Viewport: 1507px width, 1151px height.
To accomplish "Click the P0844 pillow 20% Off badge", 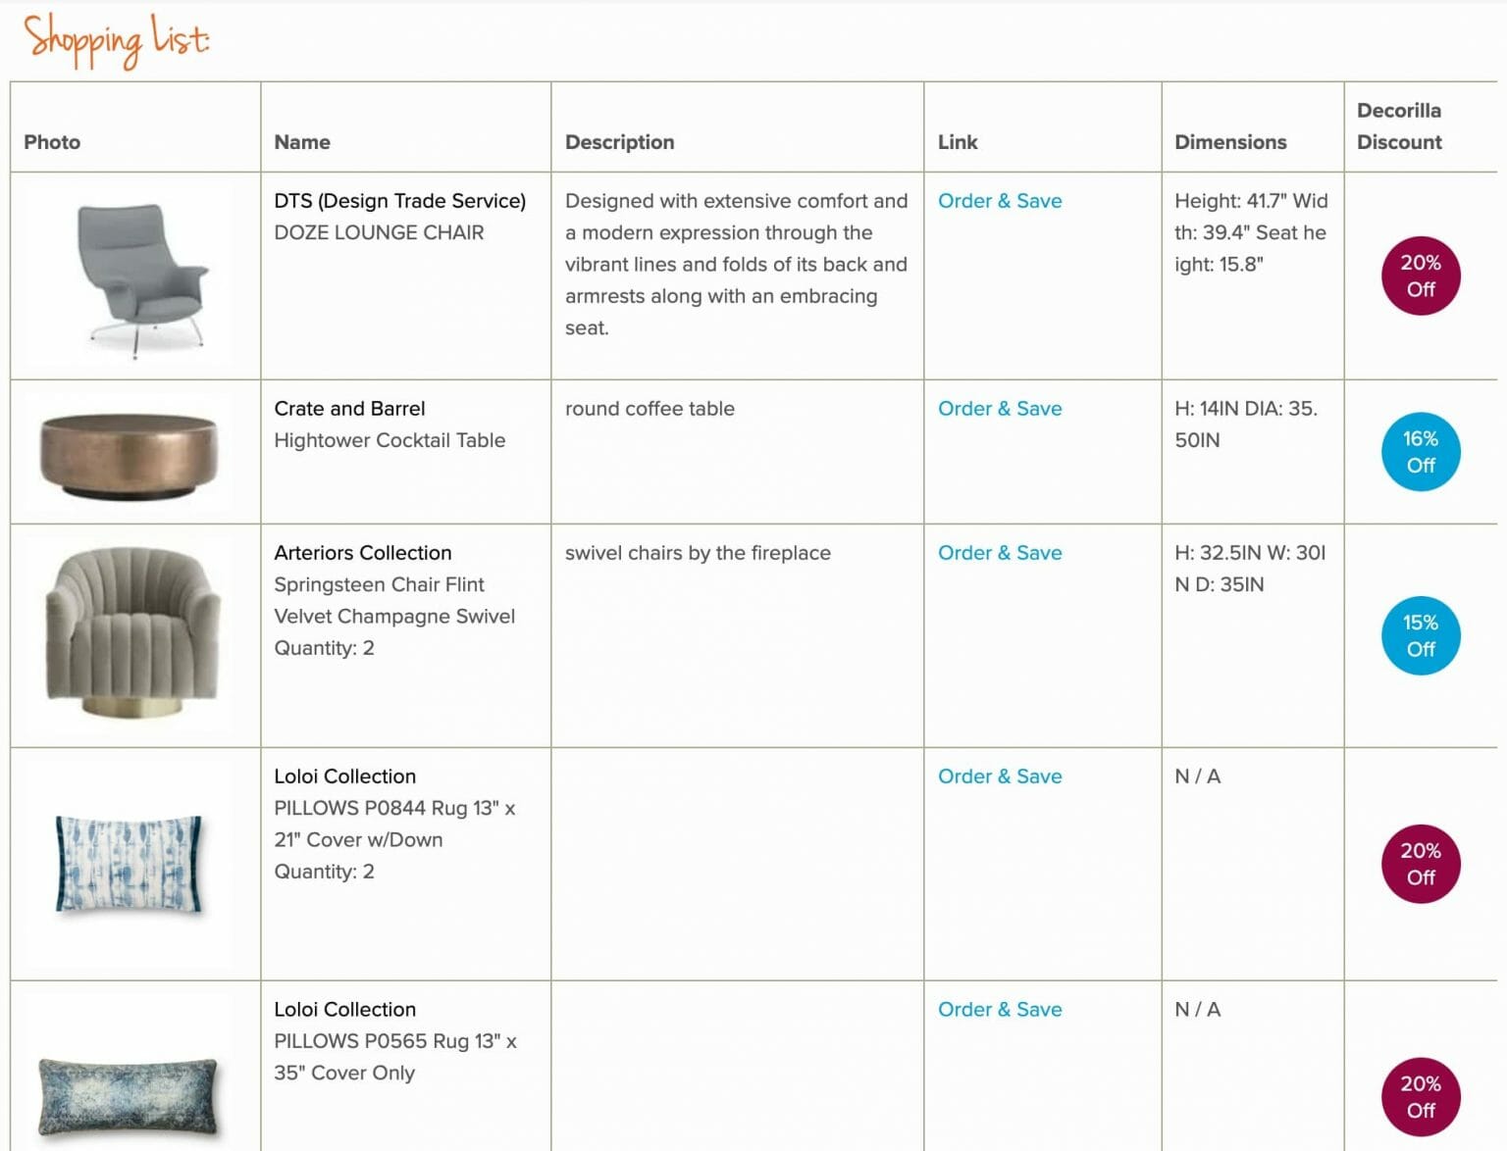I will [1420, 864].
